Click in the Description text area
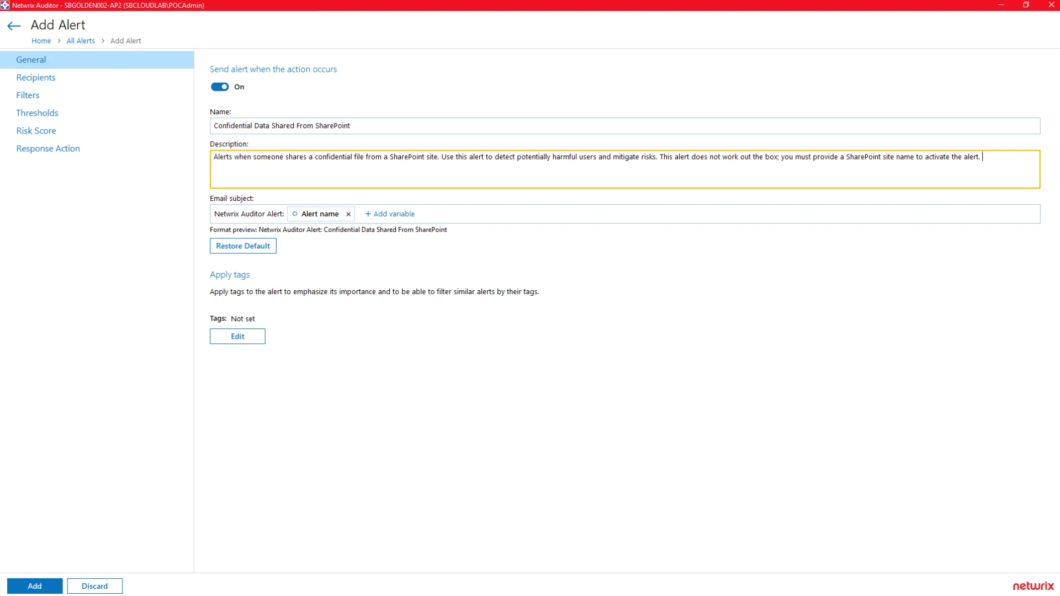Image resolution: width=1060 pixels, height=596 pixels. [x=625, y=169]
